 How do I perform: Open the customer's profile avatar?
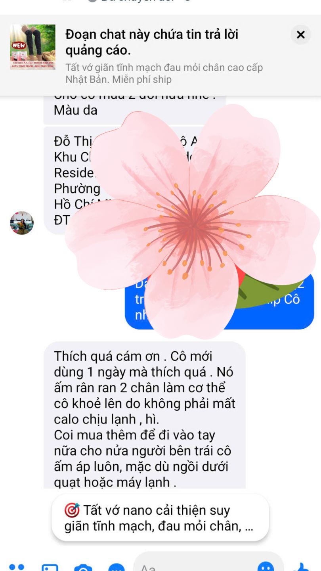(x=22, y=223)
